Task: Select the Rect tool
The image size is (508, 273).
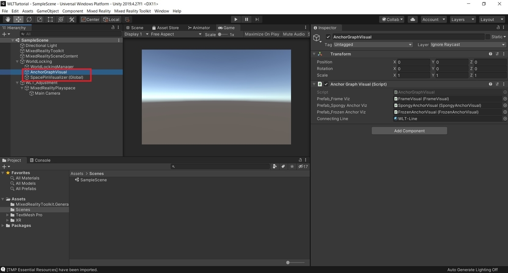Action: (x=50, y=19)
